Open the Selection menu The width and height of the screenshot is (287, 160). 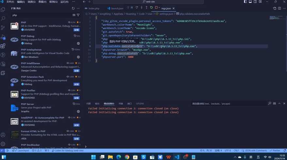tap(31, 2)
